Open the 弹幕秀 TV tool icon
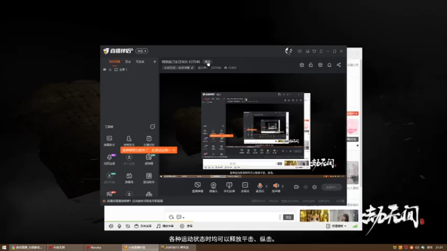Viewport: 447px width, 251px height. coord(129,178)
